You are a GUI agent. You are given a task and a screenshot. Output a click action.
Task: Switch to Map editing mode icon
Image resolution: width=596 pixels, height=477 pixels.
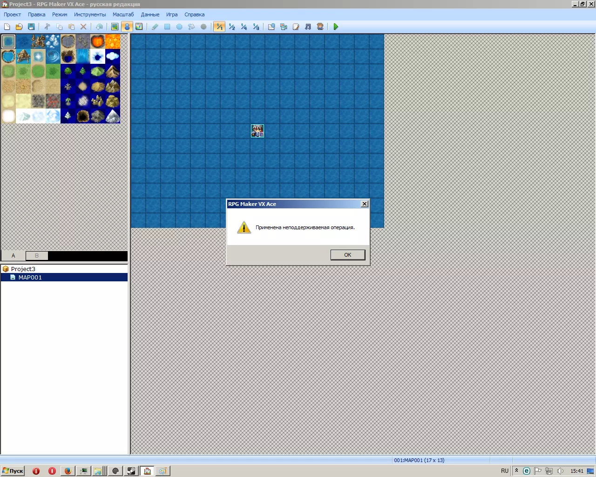click(115, 27)
